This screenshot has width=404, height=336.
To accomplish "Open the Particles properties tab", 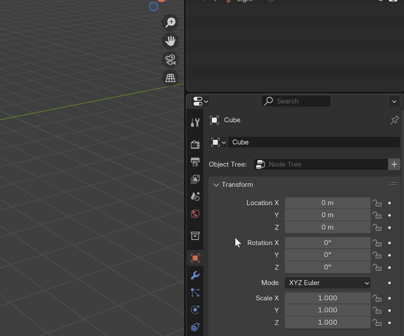I will 195,293.
